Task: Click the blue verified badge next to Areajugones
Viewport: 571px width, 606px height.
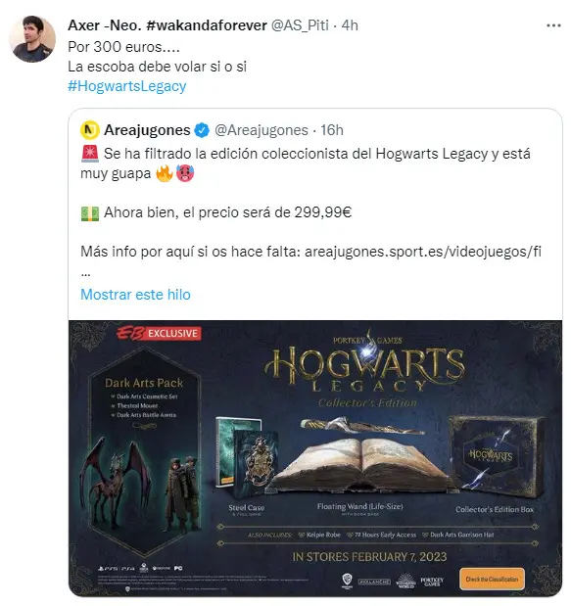Action: [x=202, y=130]
